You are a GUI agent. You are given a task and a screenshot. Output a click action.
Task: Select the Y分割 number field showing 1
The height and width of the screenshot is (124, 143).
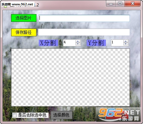click(117, 43)
